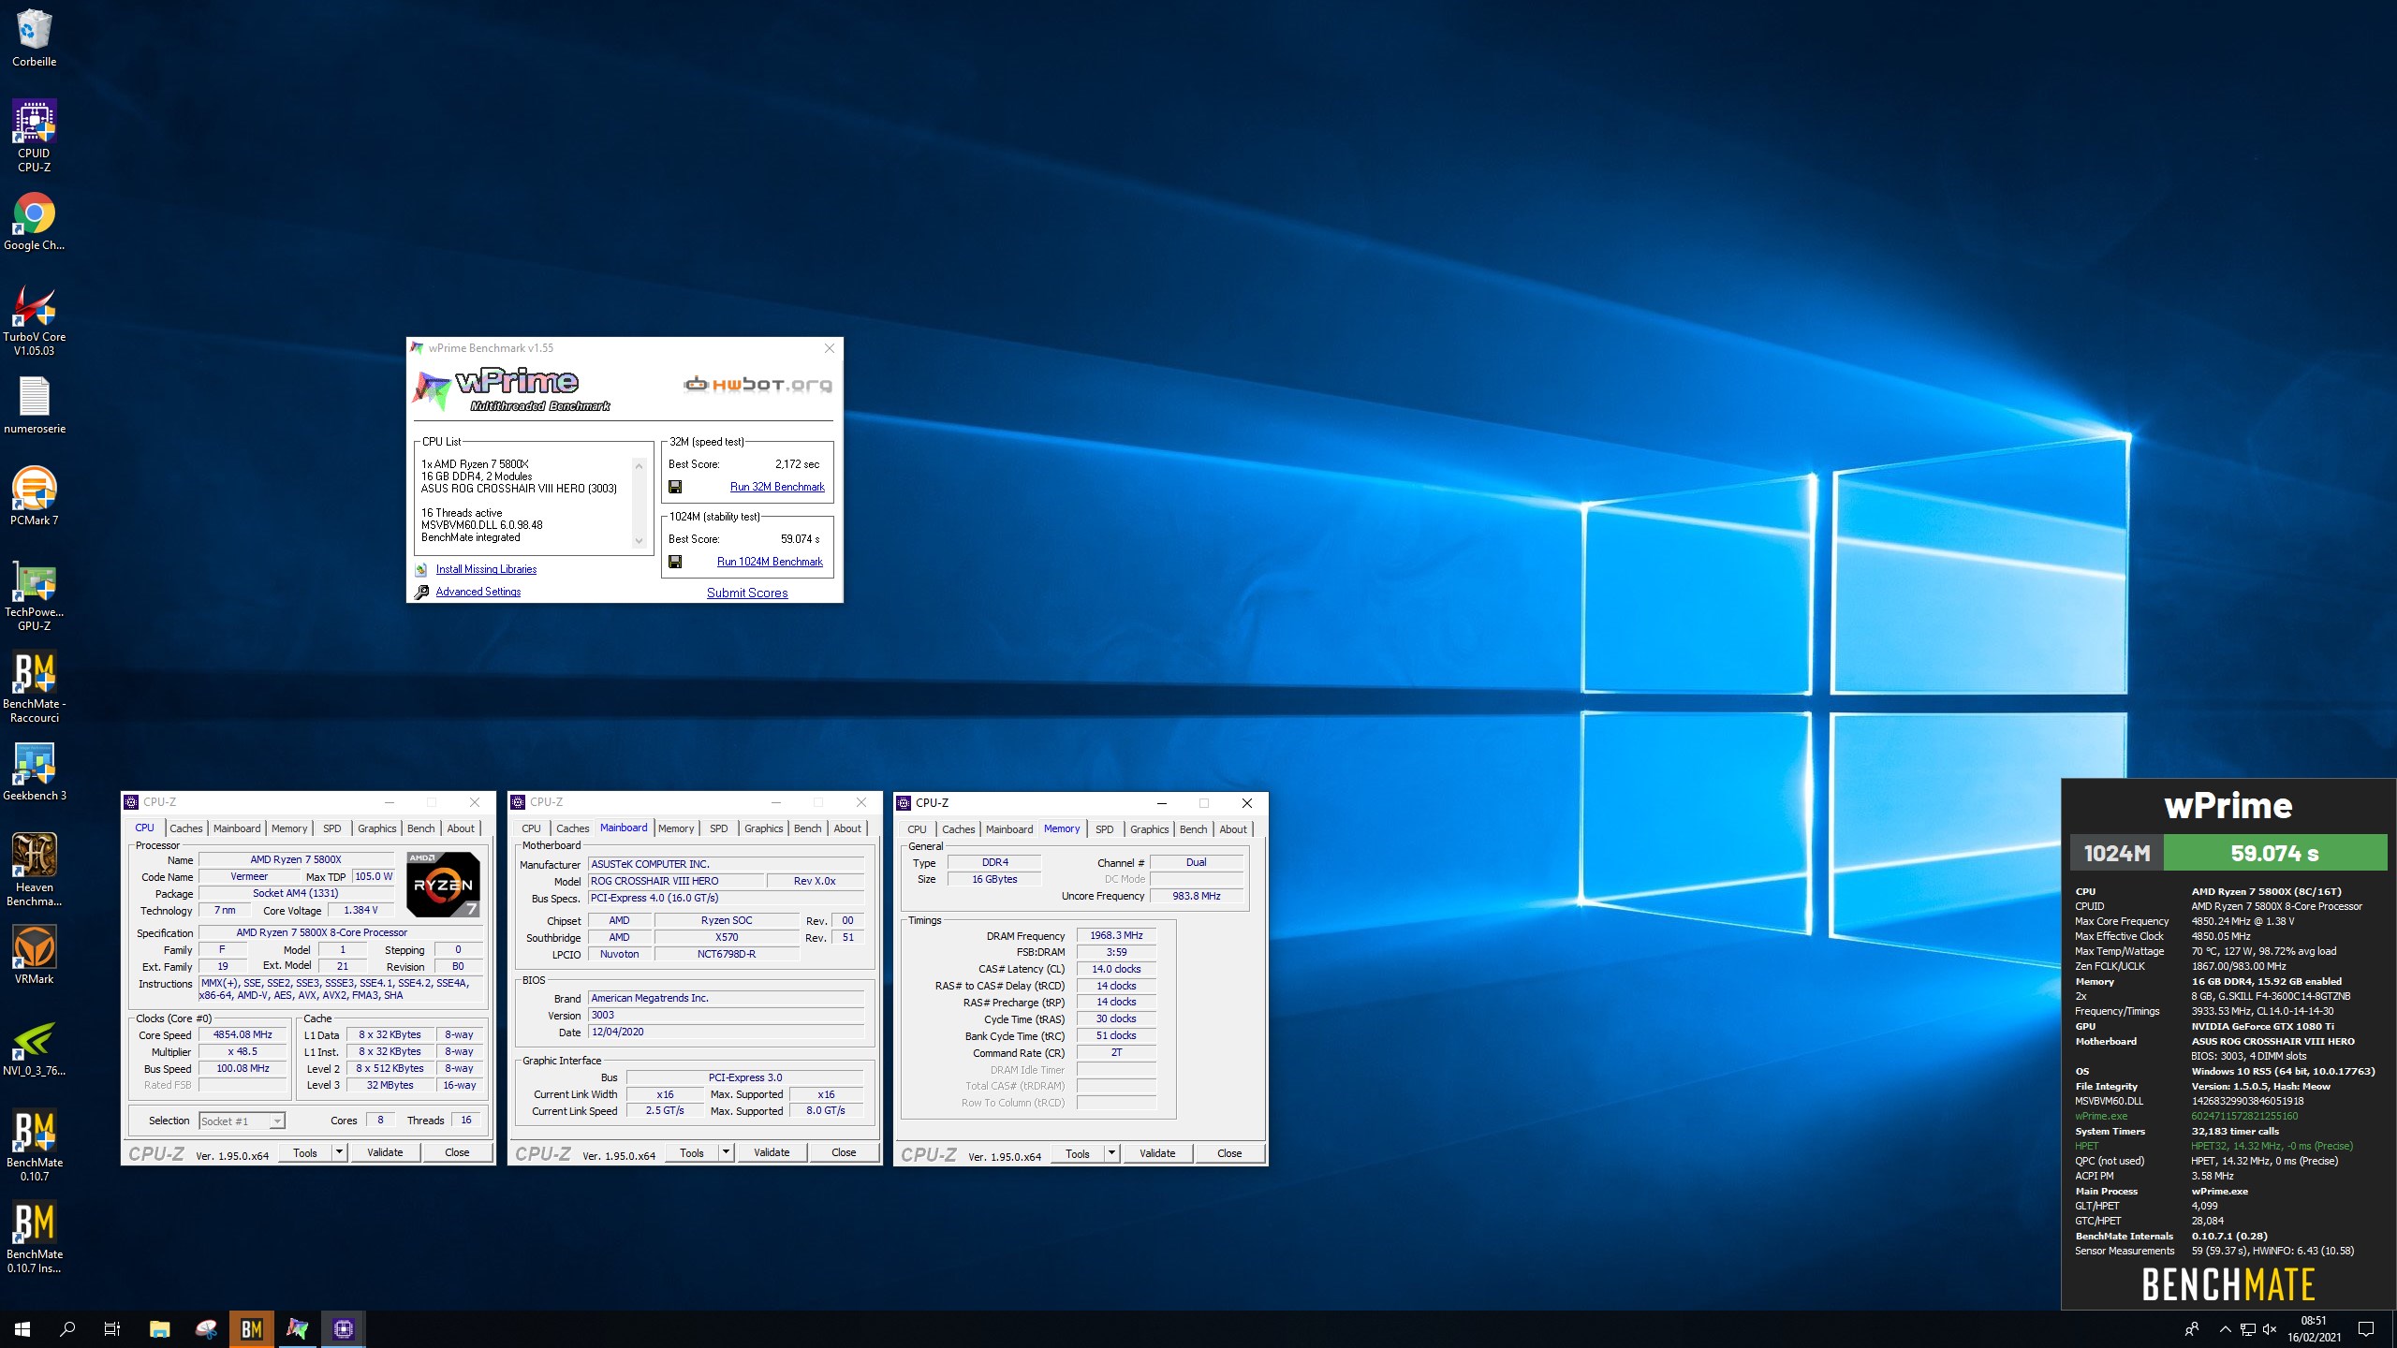Click the DRAM Frequency 1968.3 MHz field
This screenshot has height=1348, width=2397.
1116,935
